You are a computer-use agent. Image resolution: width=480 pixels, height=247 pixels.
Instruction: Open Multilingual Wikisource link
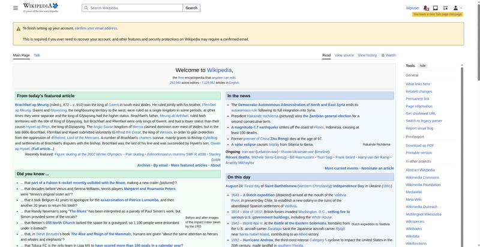[424, 214]
